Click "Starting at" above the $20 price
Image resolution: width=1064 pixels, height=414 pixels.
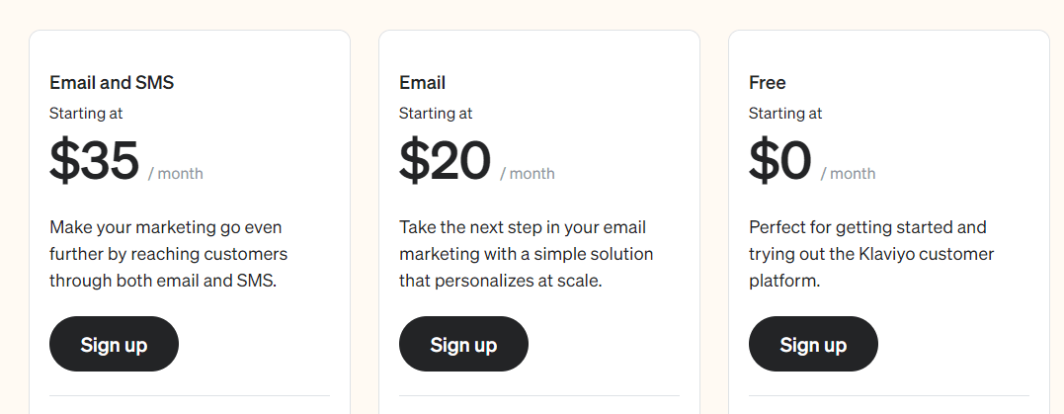(436, 114)
